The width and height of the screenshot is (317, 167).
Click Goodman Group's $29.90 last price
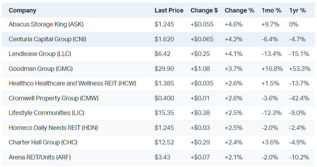tap(164, 69)
